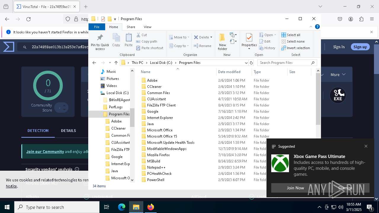Screen dimensions: 379x213
Task: Click Join Now on Xbox notification
Action: pyautogui.click(x=295, y=188)
